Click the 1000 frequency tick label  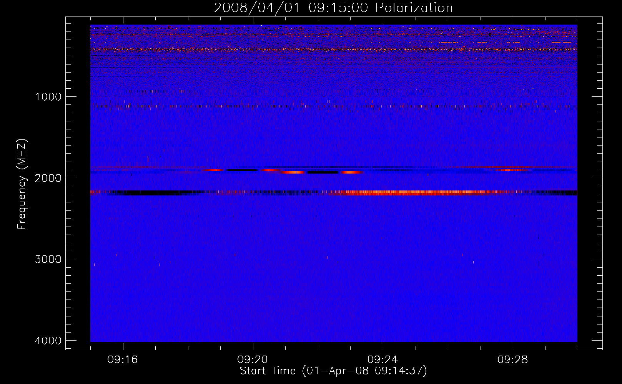pyautogui.click(x=48, y=97)
